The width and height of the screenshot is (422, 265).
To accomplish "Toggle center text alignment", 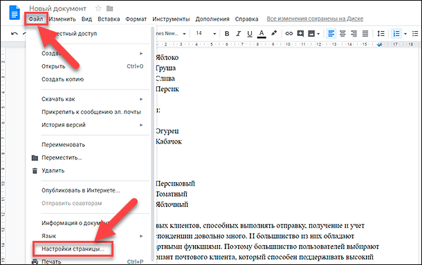I will pyautogui.click(x=342, y=34).
